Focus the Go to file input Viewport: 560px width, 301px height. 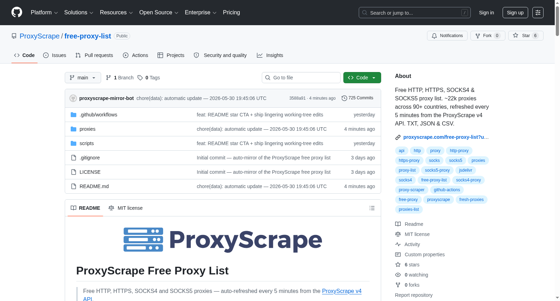[301, 78]
